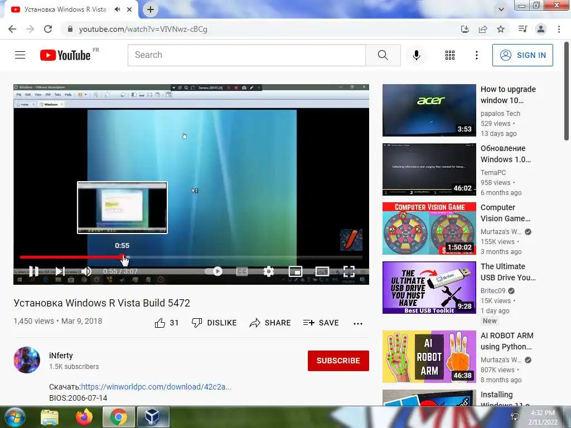
Task: Open the Chrome profile avatar
Action: 541,29
